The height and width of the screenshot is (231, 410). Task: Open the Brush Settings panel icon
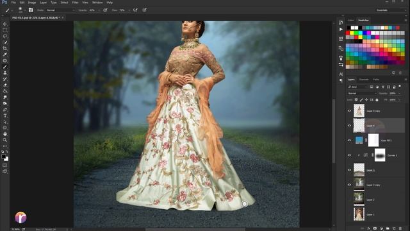[31, 10]
